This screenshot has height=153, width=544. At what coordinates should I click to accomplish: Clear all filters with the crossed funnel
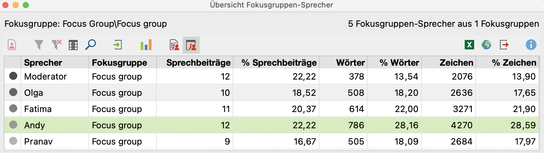click(57, 45)
